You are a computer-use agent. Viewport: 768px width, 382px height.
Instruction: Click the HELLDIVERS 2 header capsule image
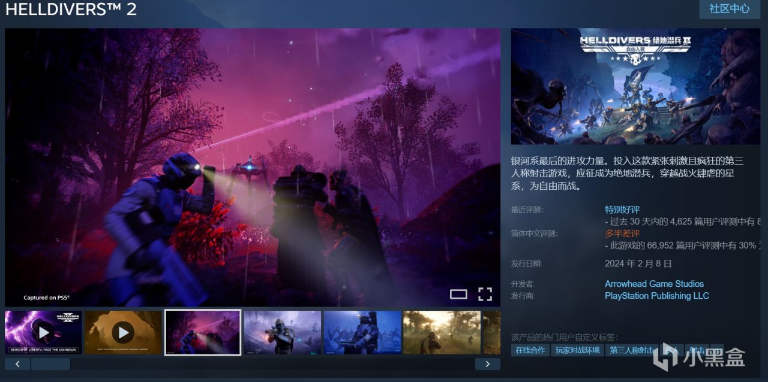pos(635,86)
